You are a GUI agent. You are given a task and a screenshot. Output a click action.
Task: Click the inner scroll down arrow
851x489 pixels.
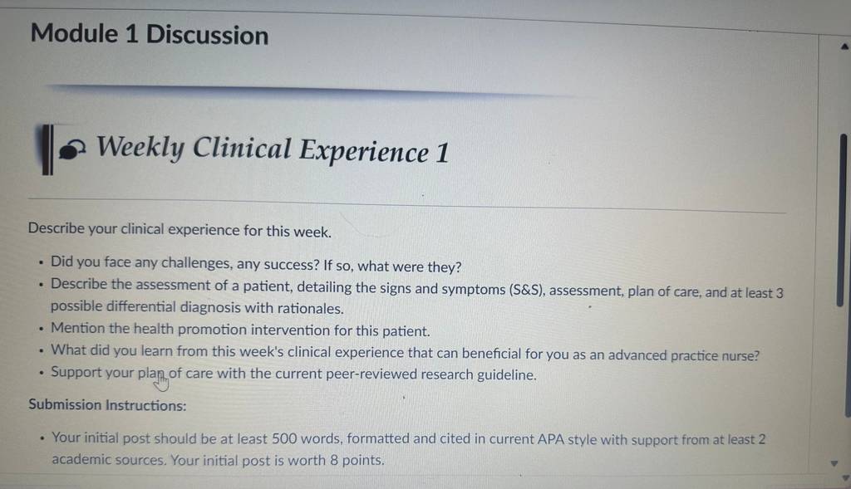pos(834,463)
